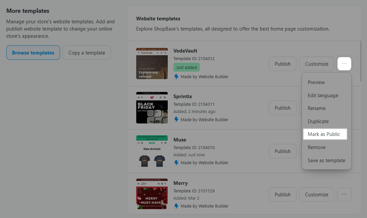This screenshot has height=218, width=367.
Task: Click the Merry Website Builder lightning icon
Action: tap(176, 206)
